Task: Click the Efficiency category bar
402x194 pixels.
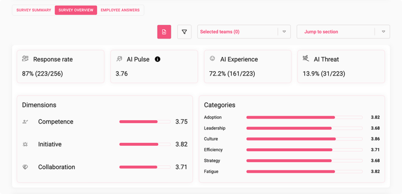Action: tap(304, 150)
